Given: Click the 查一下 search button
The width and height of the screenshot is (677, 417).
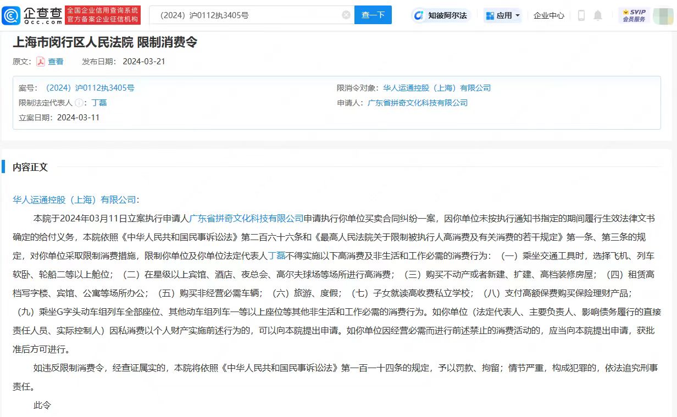Looking at the screenshot, I should [x=373, y=15].
